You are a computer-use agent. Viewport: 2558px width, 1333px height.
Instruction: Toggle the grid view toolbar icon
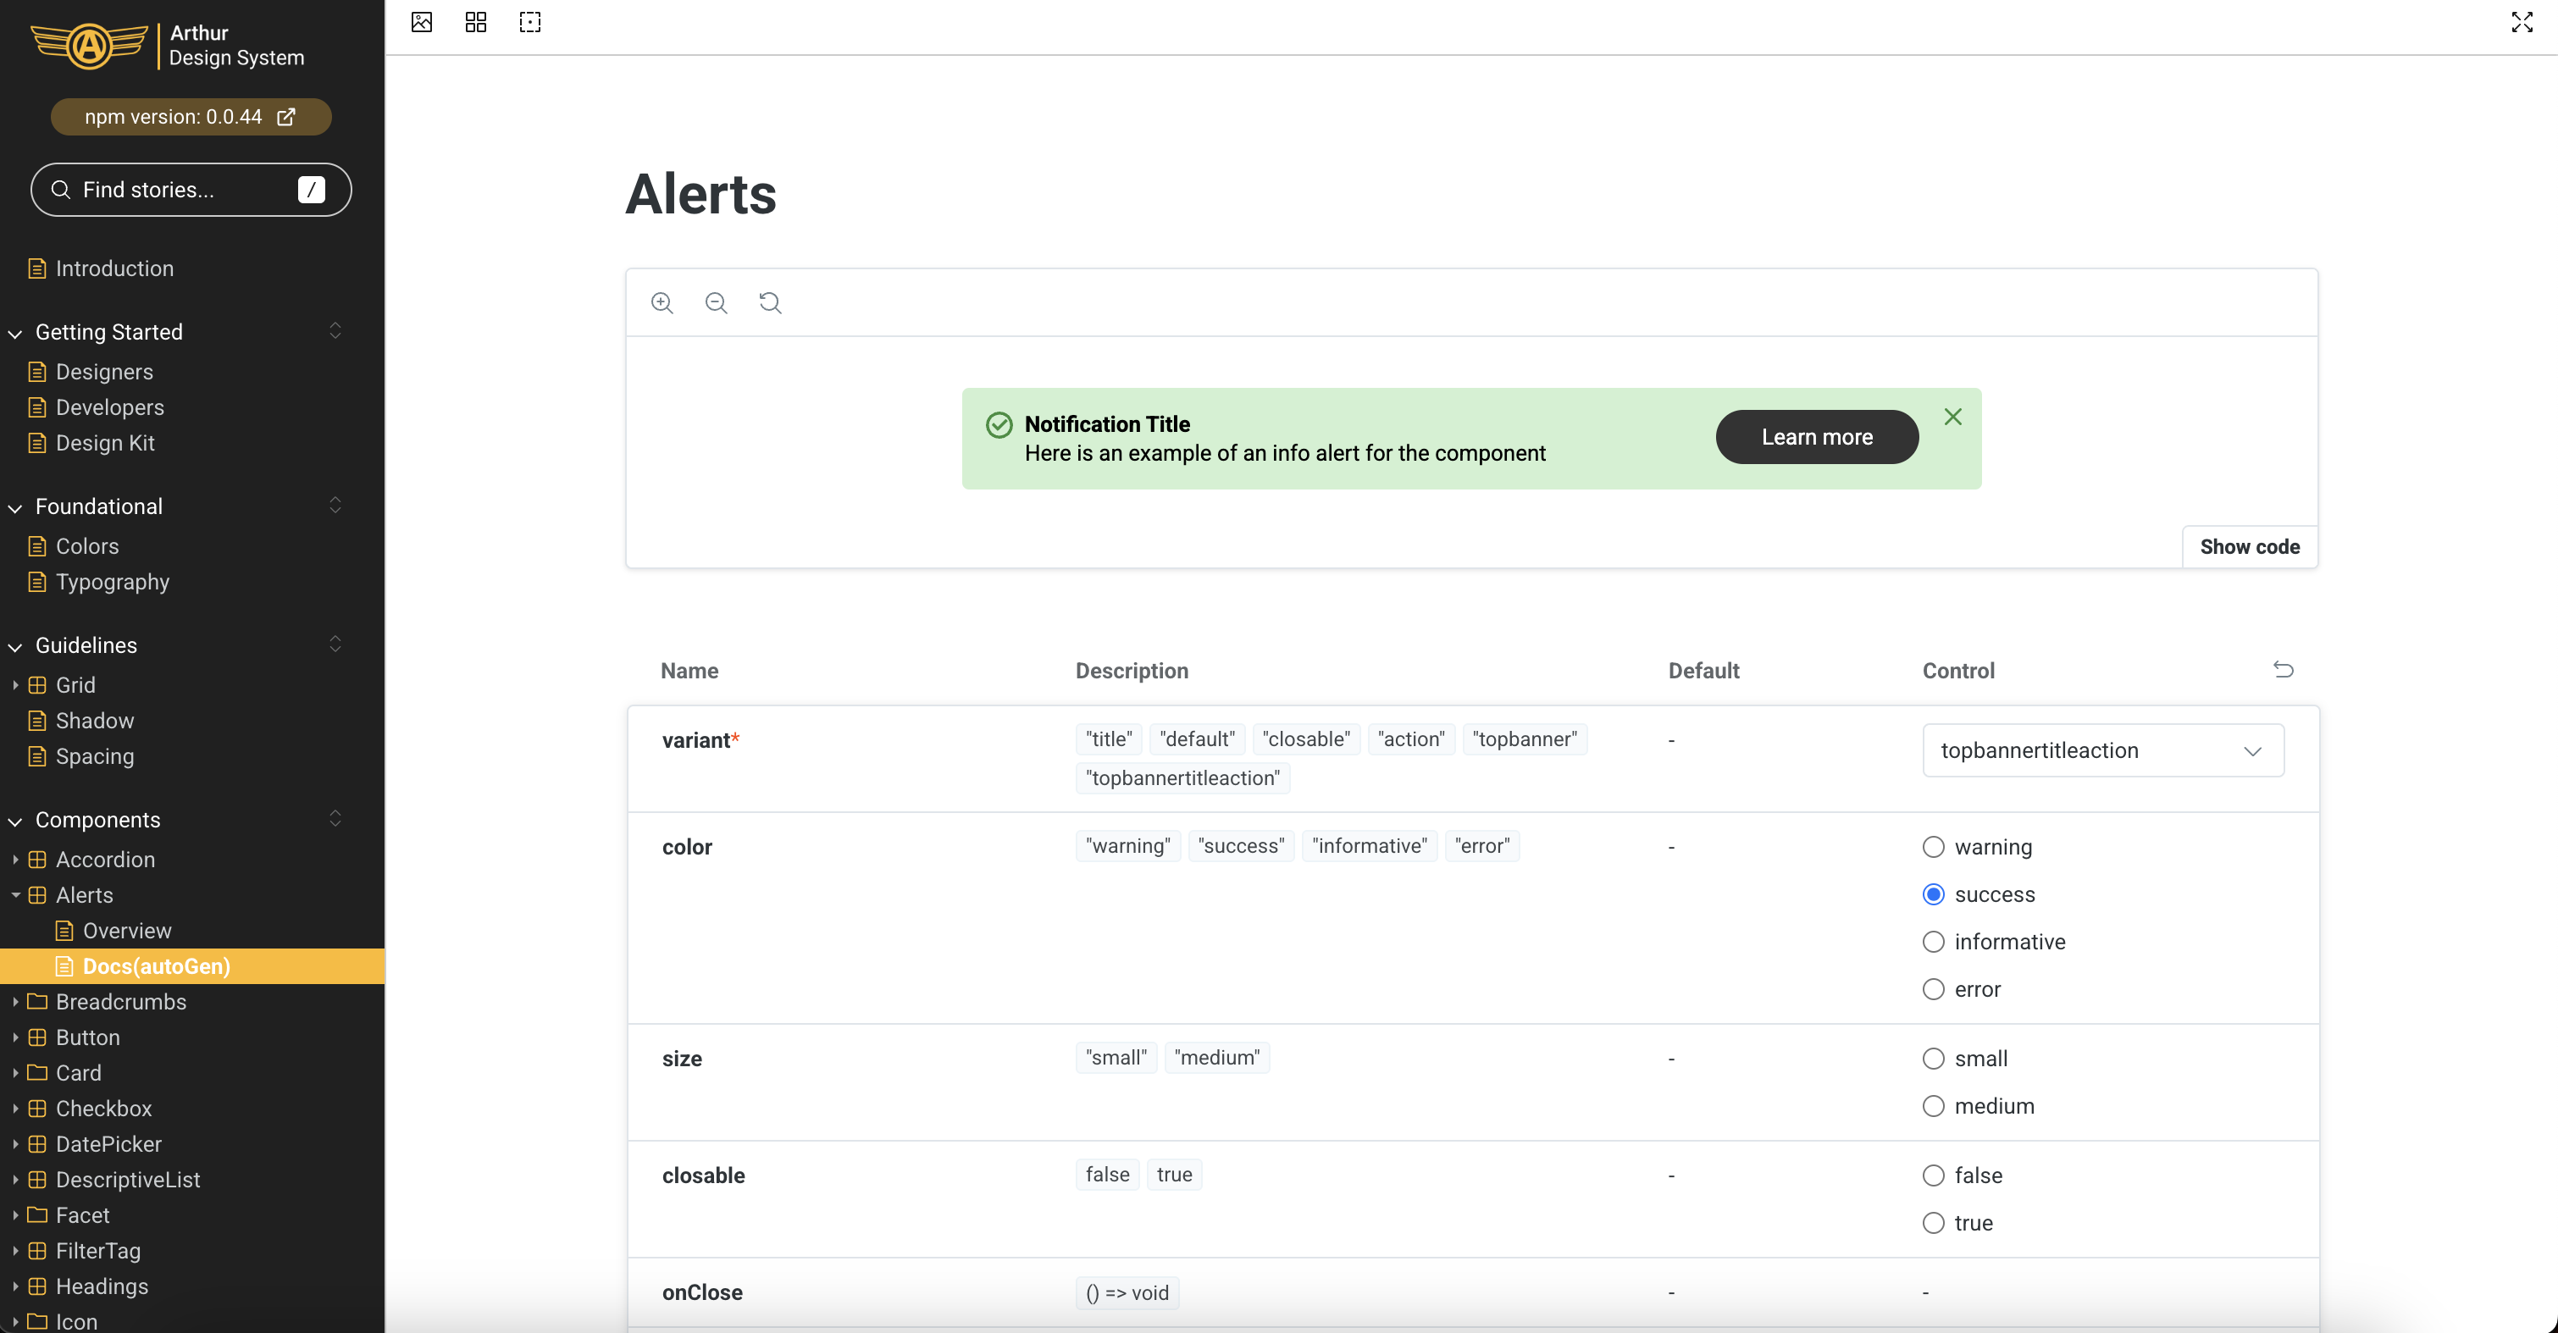coord(476,22)
